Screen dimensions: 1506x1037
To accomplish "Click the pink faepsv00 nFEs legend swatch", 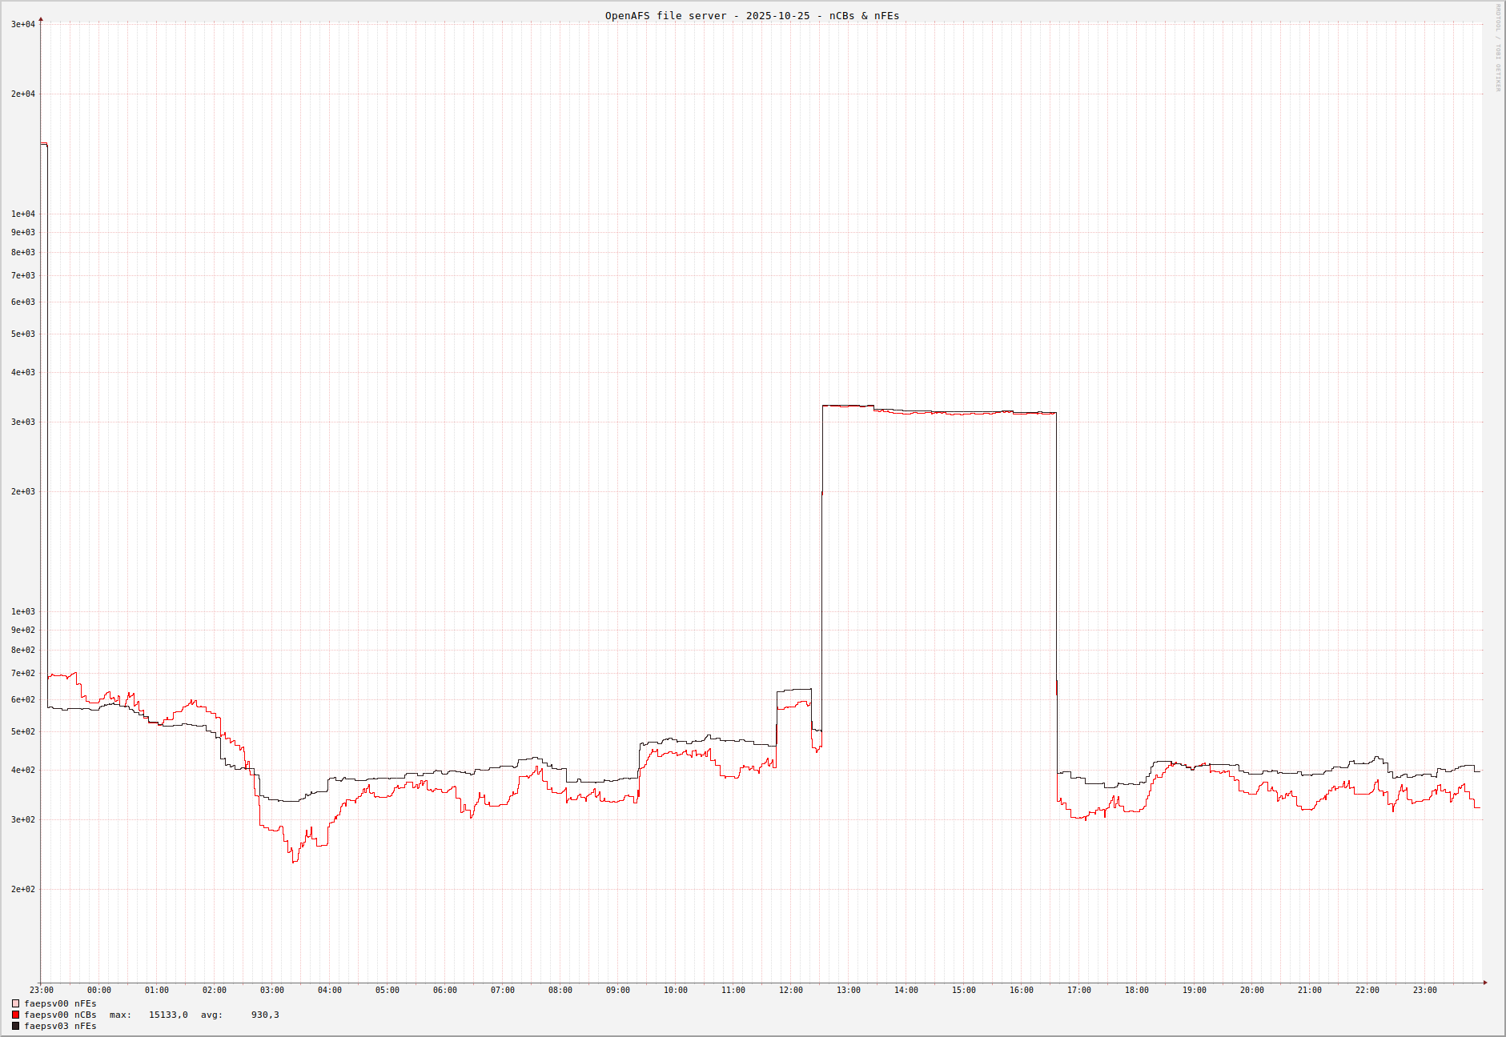I will point(15,1003).
